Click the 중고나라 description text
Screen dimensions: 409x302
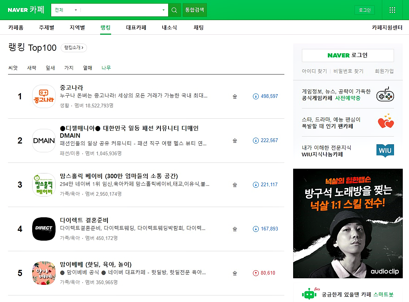(133, 96)
